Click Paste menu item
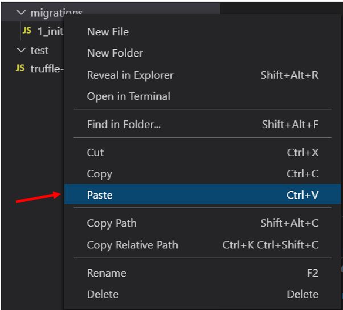 [x=100, y=195]
